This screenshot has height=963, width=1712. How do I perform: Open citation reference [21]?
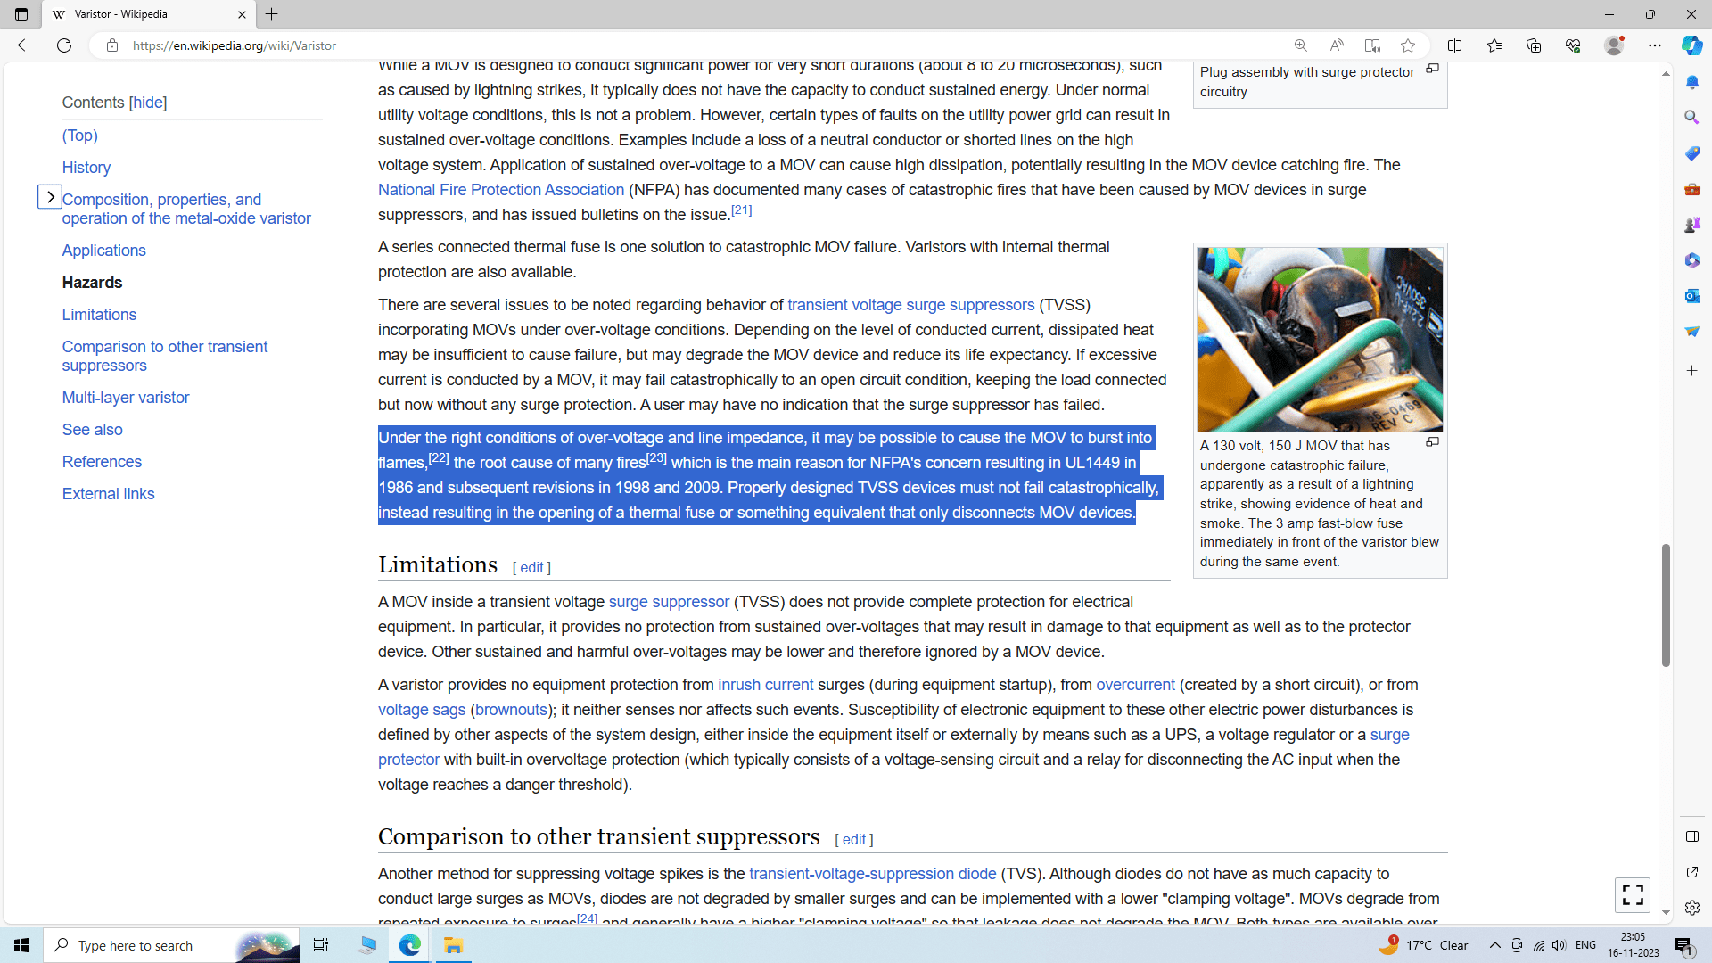[x=742, y=210]
